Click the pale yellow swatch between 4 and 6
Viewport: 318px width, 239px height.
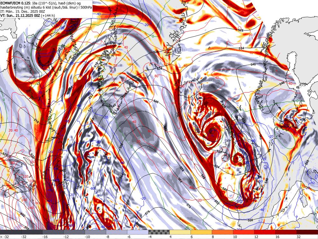point(180,232)
